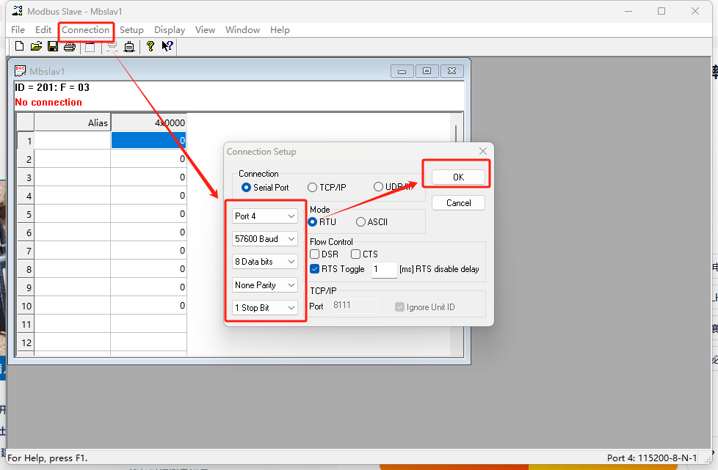The height and width of the screenshot is (470, 718).
Task: Click the Mbslav1 child window document icon
Action: pos(21,71)
